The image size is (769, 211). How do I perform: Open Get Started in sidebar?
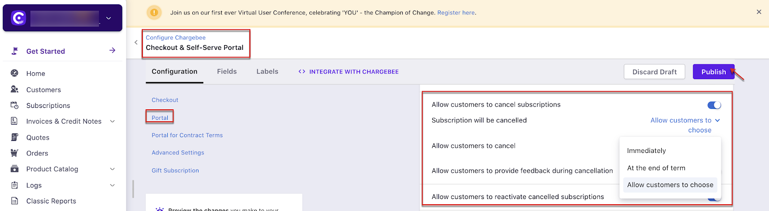point(46,51)
